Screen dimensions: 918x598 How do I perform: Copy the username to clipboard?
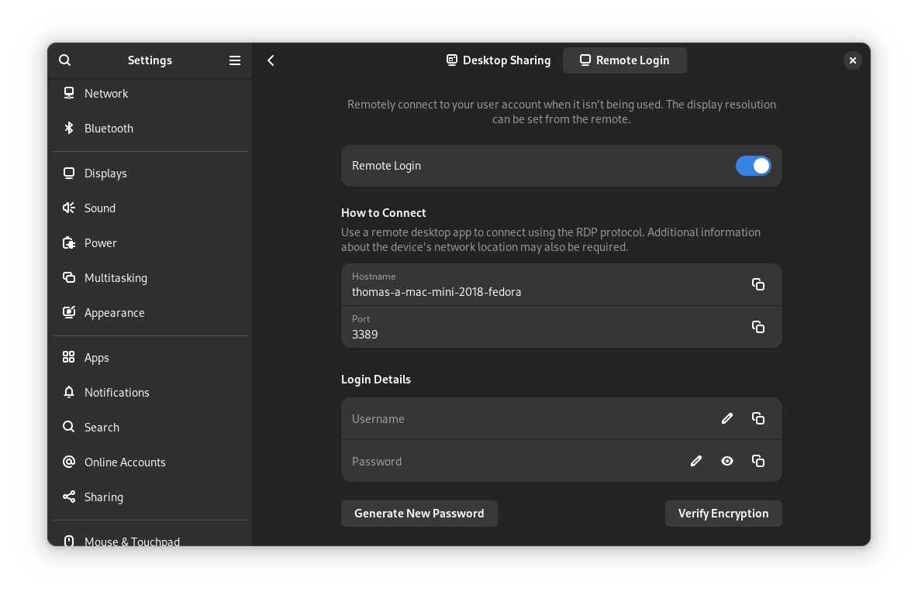click(758, 418)
